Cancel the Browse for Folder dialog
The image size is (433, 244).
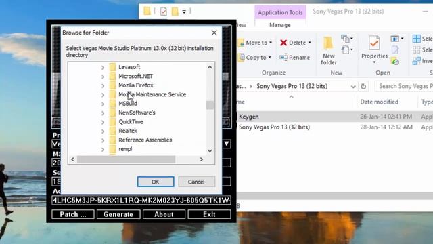tap(196, 182)
